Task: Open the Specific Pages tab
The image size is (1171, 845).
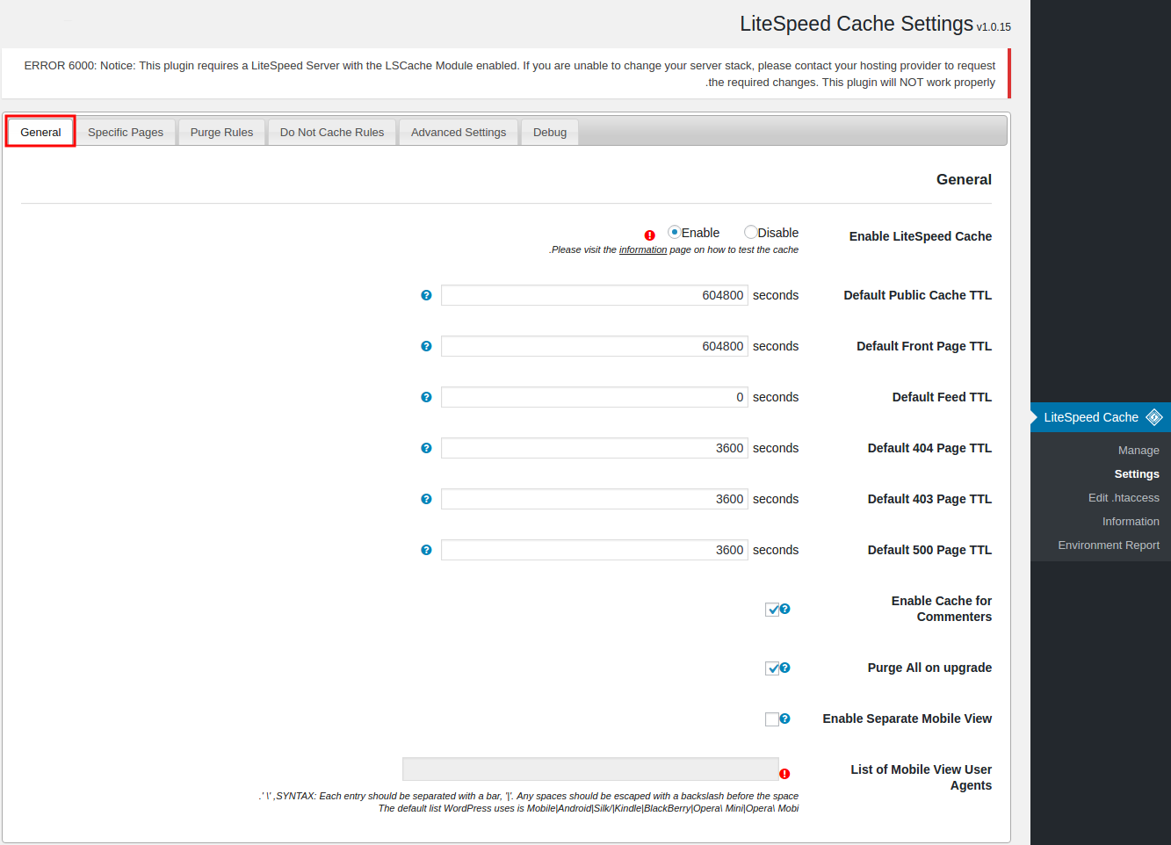Action: click(x=126, y=132)
